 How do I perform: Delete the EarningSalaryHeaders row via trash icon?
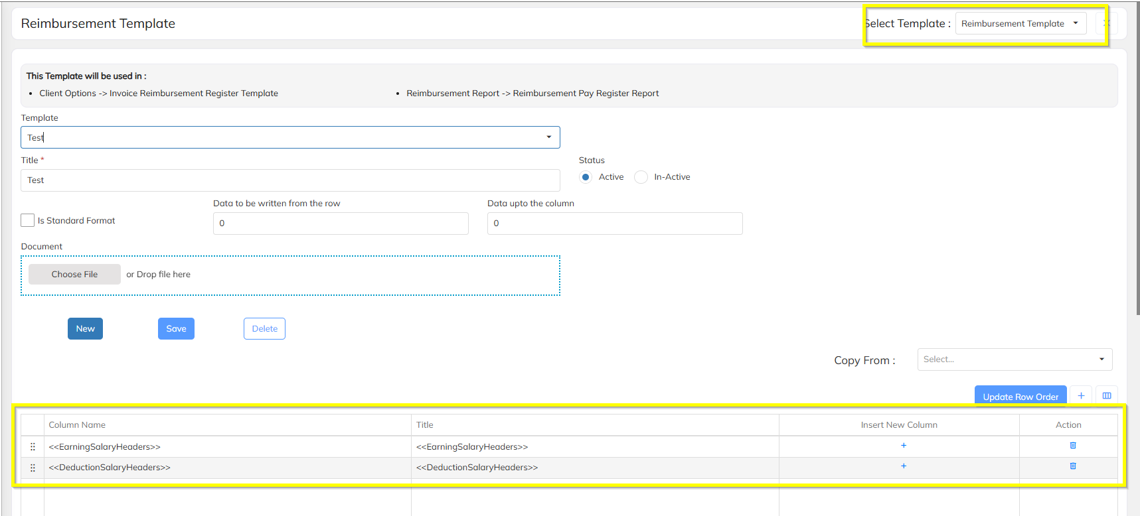coord(1072,446)
